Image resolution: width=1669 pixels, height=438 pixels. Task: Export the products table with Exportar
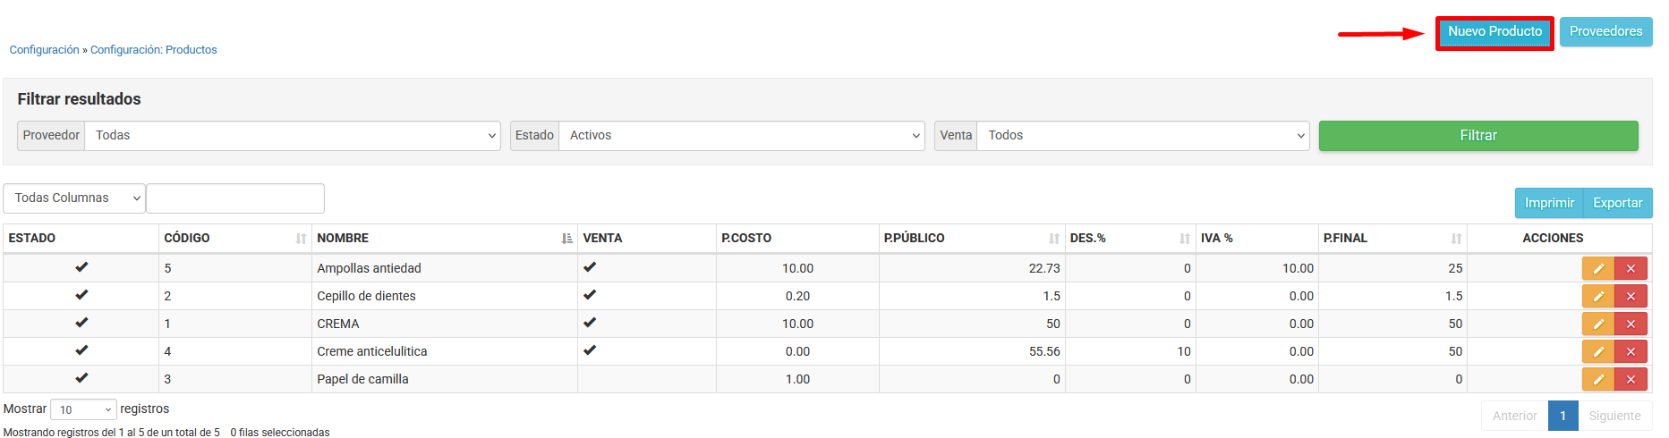pyautogui.click(x=1617, y=203)
